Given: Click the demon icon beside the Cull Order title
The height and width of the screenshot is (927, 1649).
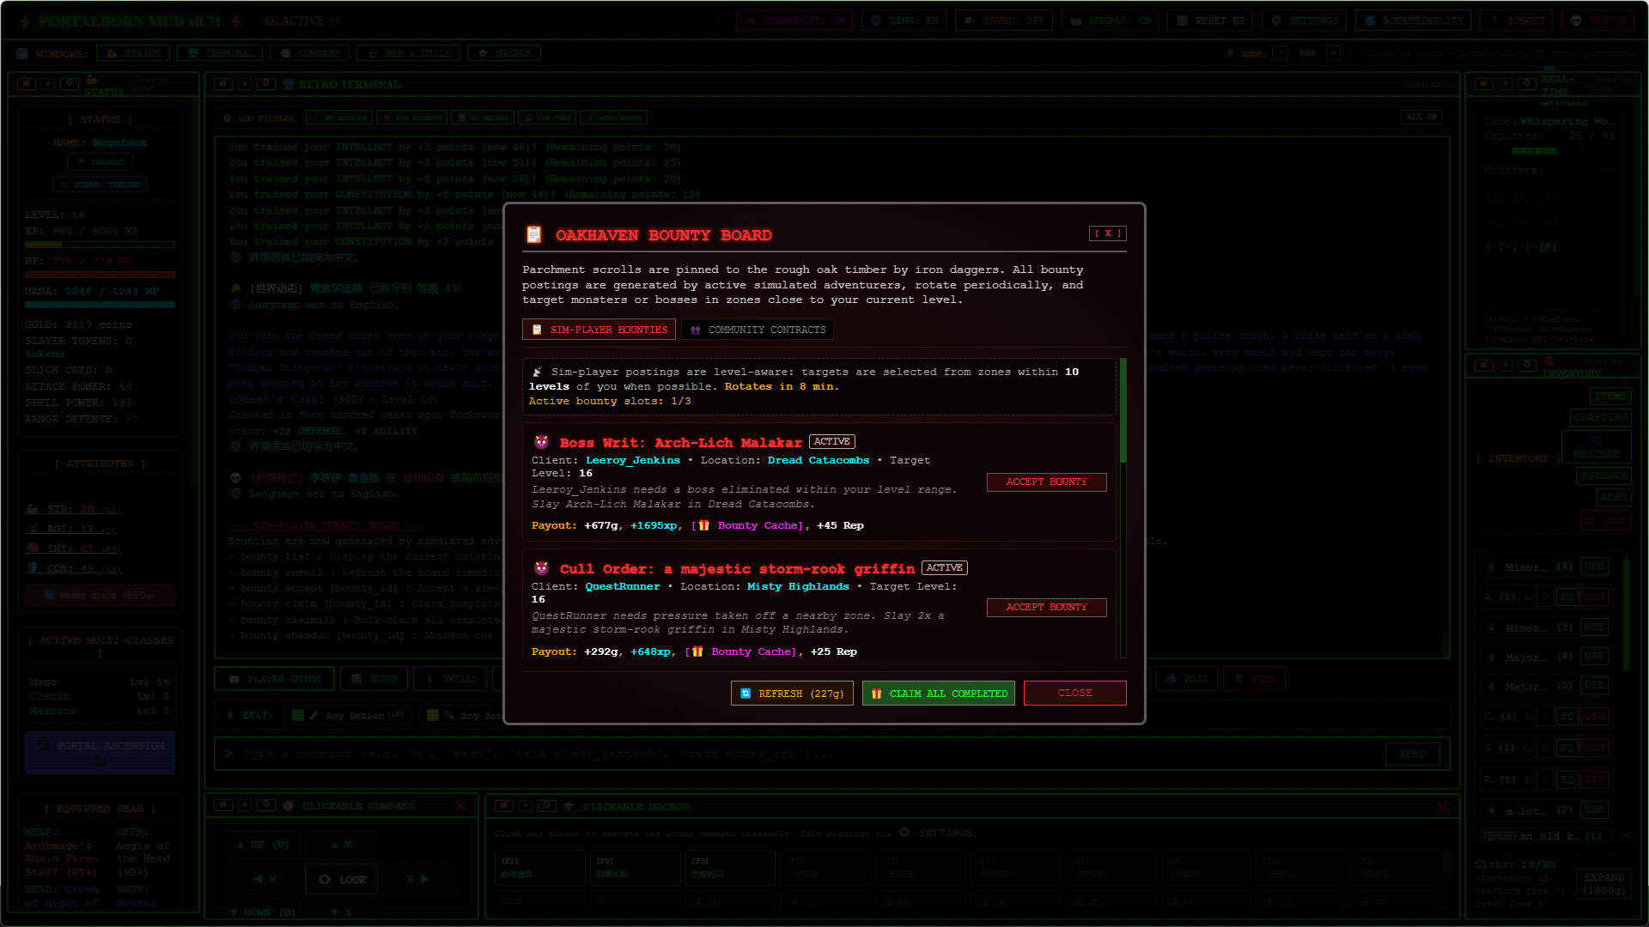Looking at the screenshot, I should 541,568.
